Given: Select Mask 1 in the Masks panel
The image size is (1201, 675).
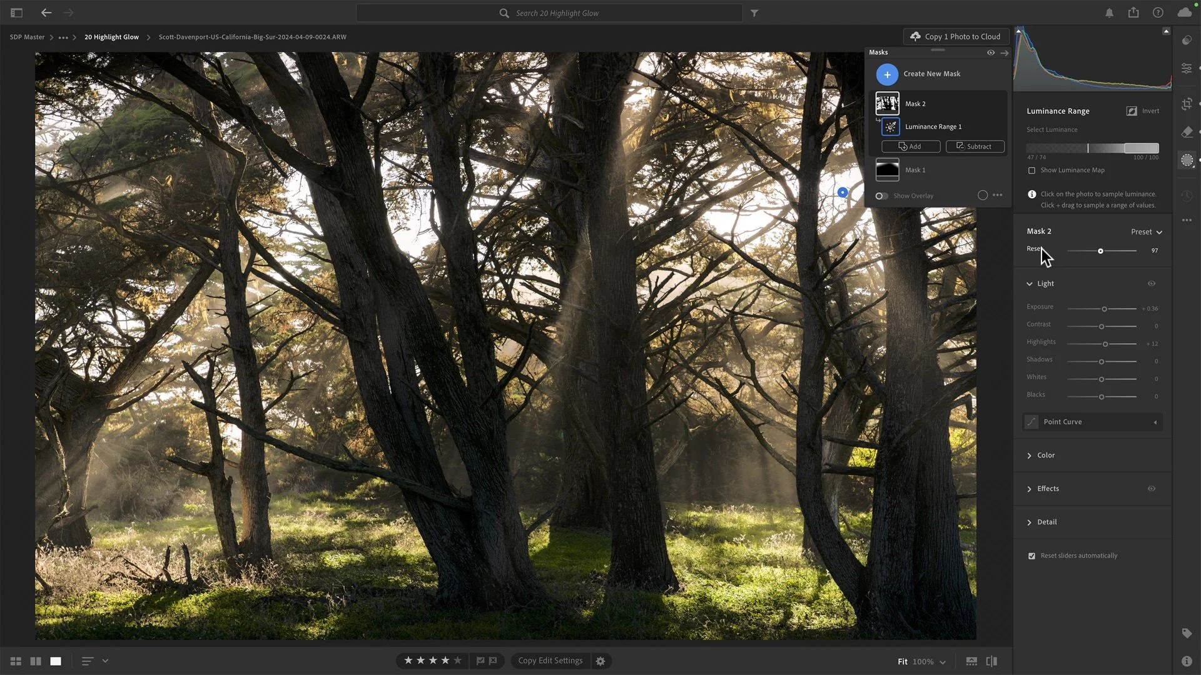Looking at the screenshot, I should [x=915, y=170].
